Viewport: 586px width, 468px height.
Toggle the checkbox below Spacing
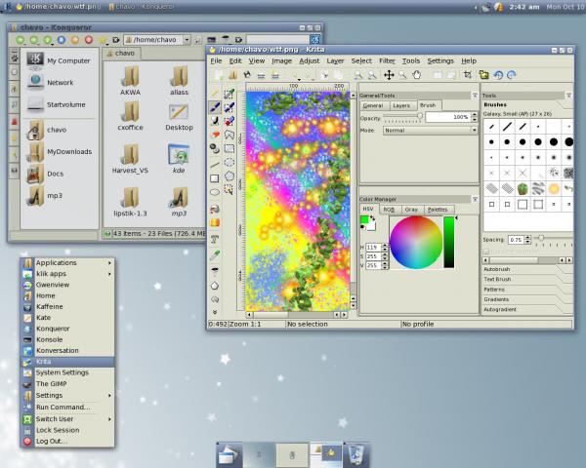(486, 252)
